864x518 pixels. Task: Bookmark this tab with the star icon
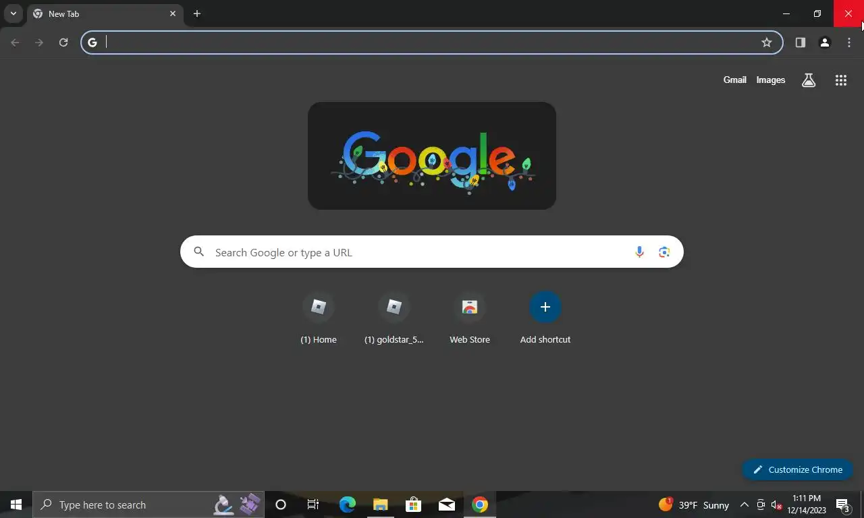point(767,42)
